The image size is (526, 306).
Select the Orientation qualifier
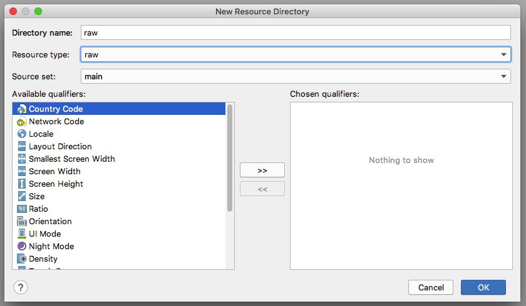point(119,222)
